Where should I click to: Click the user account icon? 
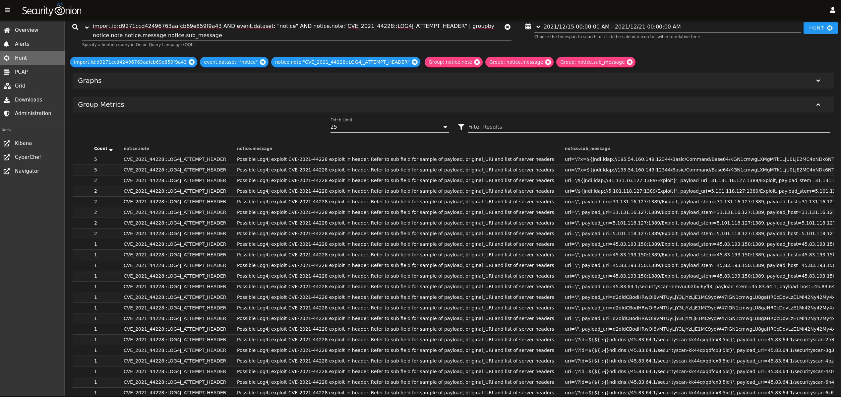tap(832, 10)
